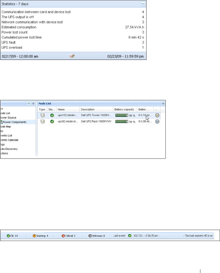
Task: Click the checkmark edit icon in Statistics footer
Action: coord(72,56)
